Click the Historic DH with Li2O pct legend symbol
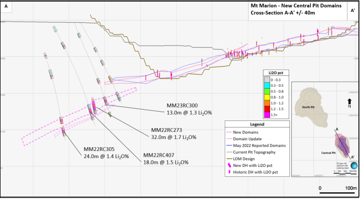The width and height of the screenshot is (360, 199). 229,172
